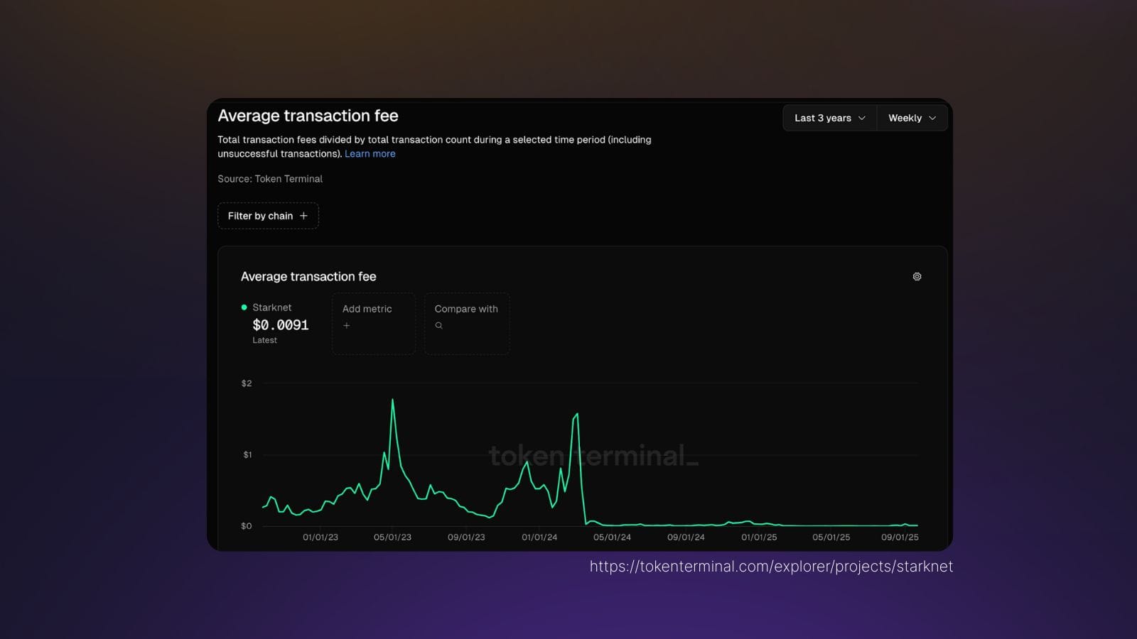
Task: Click the Add metric panel
Action: click(x=373, y=324)
